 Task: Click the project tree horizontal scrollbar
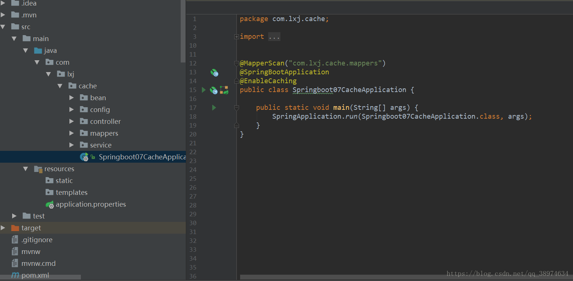[x=41, y=277]
